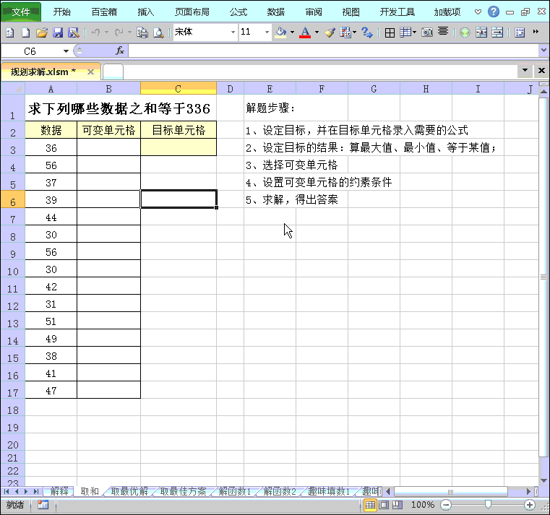This screenshot has width=550, height=515.
Task: Click the Format Painter brush icon
Action: 330,33
